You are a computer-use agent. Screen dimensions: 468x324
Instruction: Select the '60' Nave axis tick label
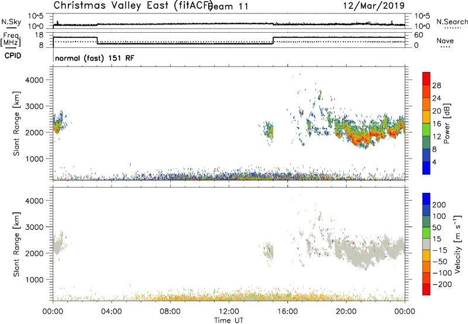[419, 35]
